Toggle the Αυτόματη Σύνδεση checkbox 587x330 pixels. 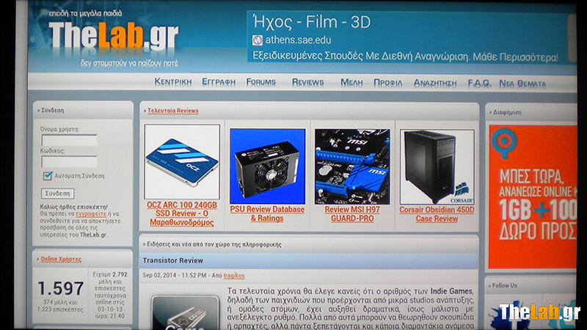[48, 175]
